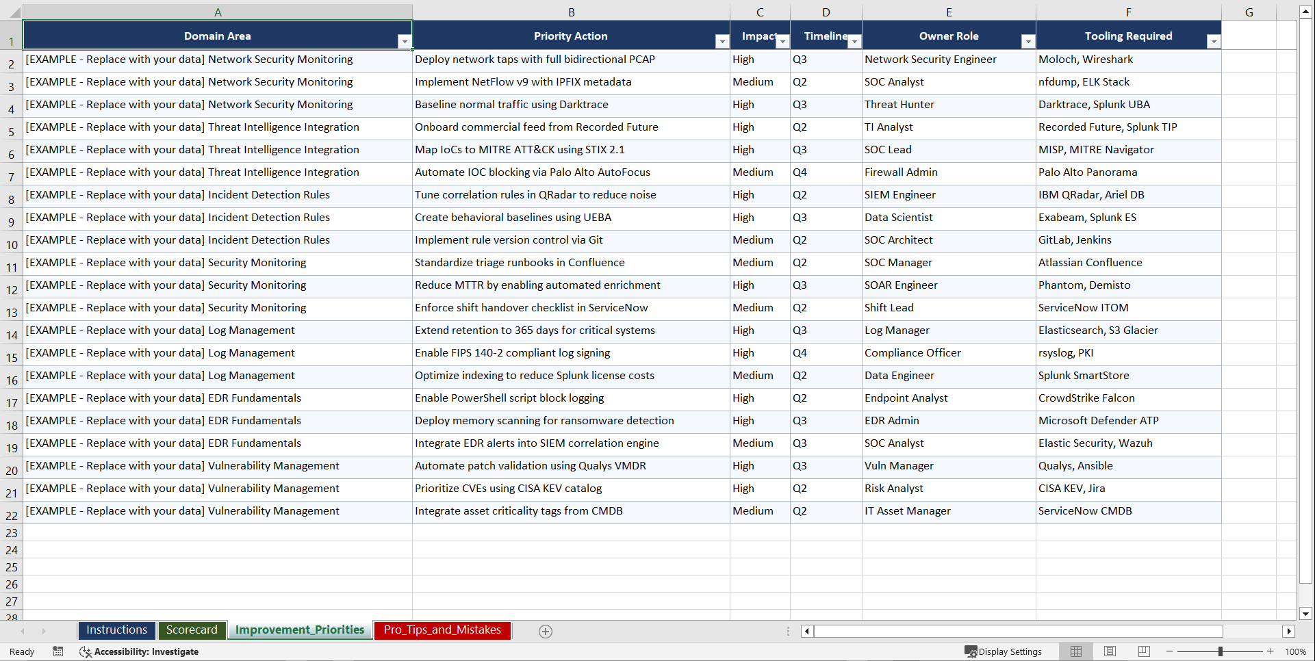This screenshot has width=1315, height=661.
Task: Switch to Page Layout view icon
Action: pyautogui.click(x=1110, y=651)
